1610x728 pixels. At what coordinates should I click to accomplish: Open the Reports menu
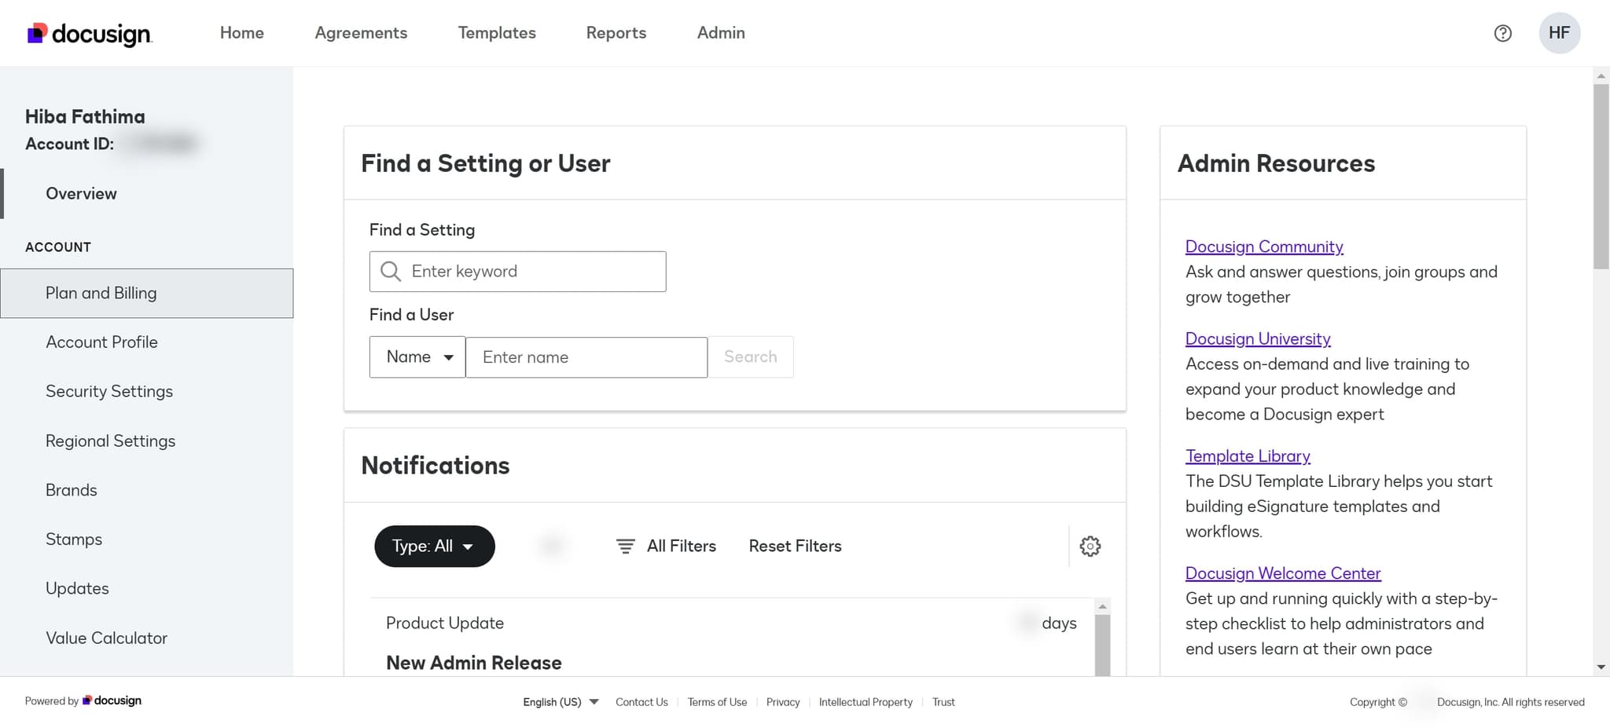tap(616, 33)
